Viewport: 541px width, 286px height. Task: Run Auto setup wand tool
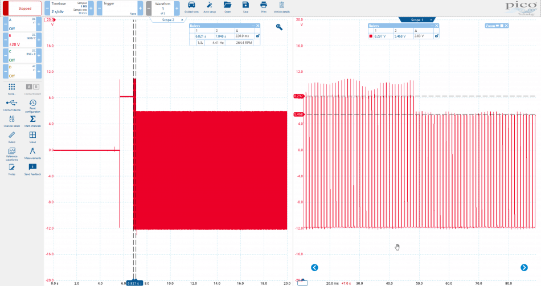210,7
